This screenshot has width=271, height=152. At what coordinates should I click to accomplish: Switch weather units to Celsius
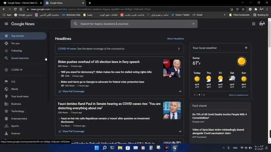tap(195, 95)
